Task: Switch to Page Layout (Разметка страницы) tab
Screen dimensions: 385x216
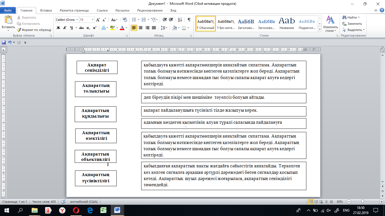Action: point(74,10)
